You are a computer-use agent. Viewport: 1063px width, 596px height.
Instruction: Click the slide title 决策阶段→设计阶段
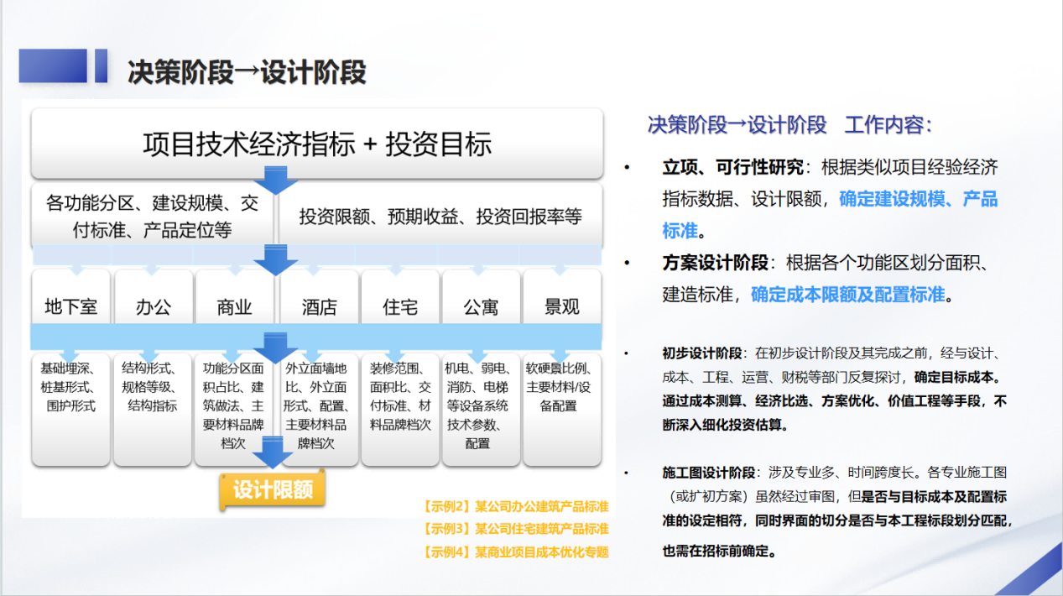tap(247, 72)
